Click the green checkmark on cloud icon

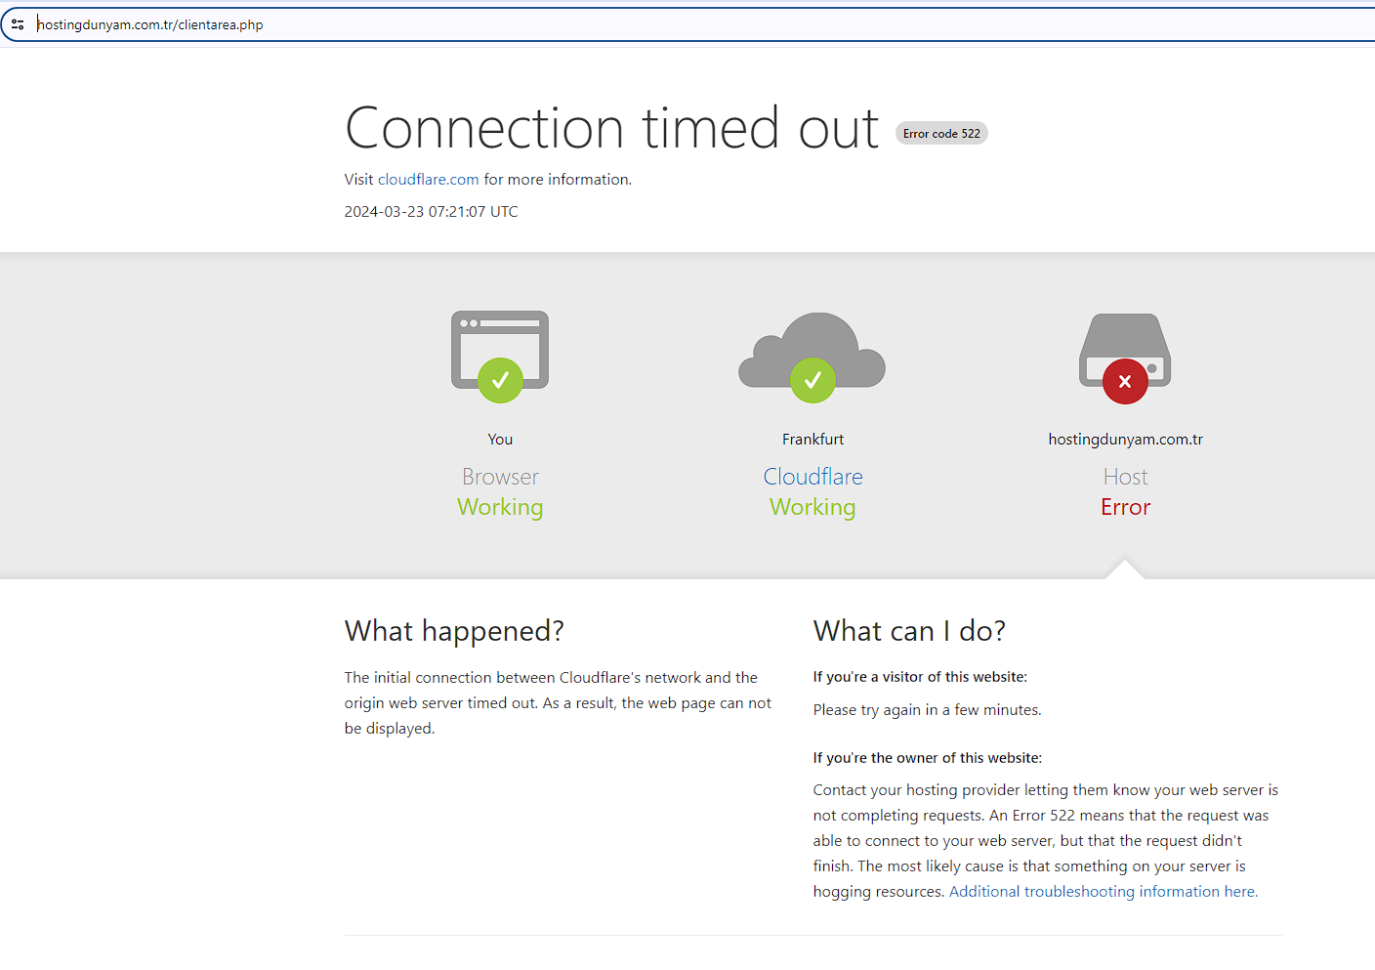pyautogui.click(x=812, y=380)
